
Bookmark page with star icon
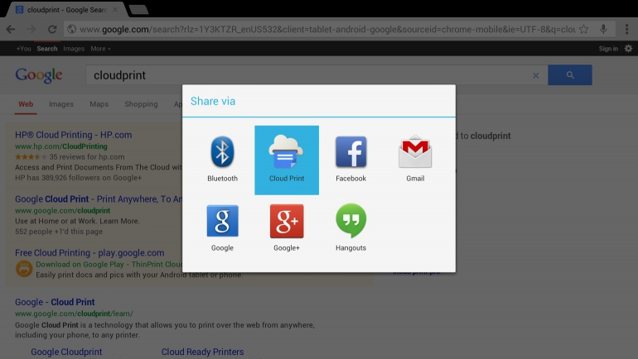click(583, 29)
